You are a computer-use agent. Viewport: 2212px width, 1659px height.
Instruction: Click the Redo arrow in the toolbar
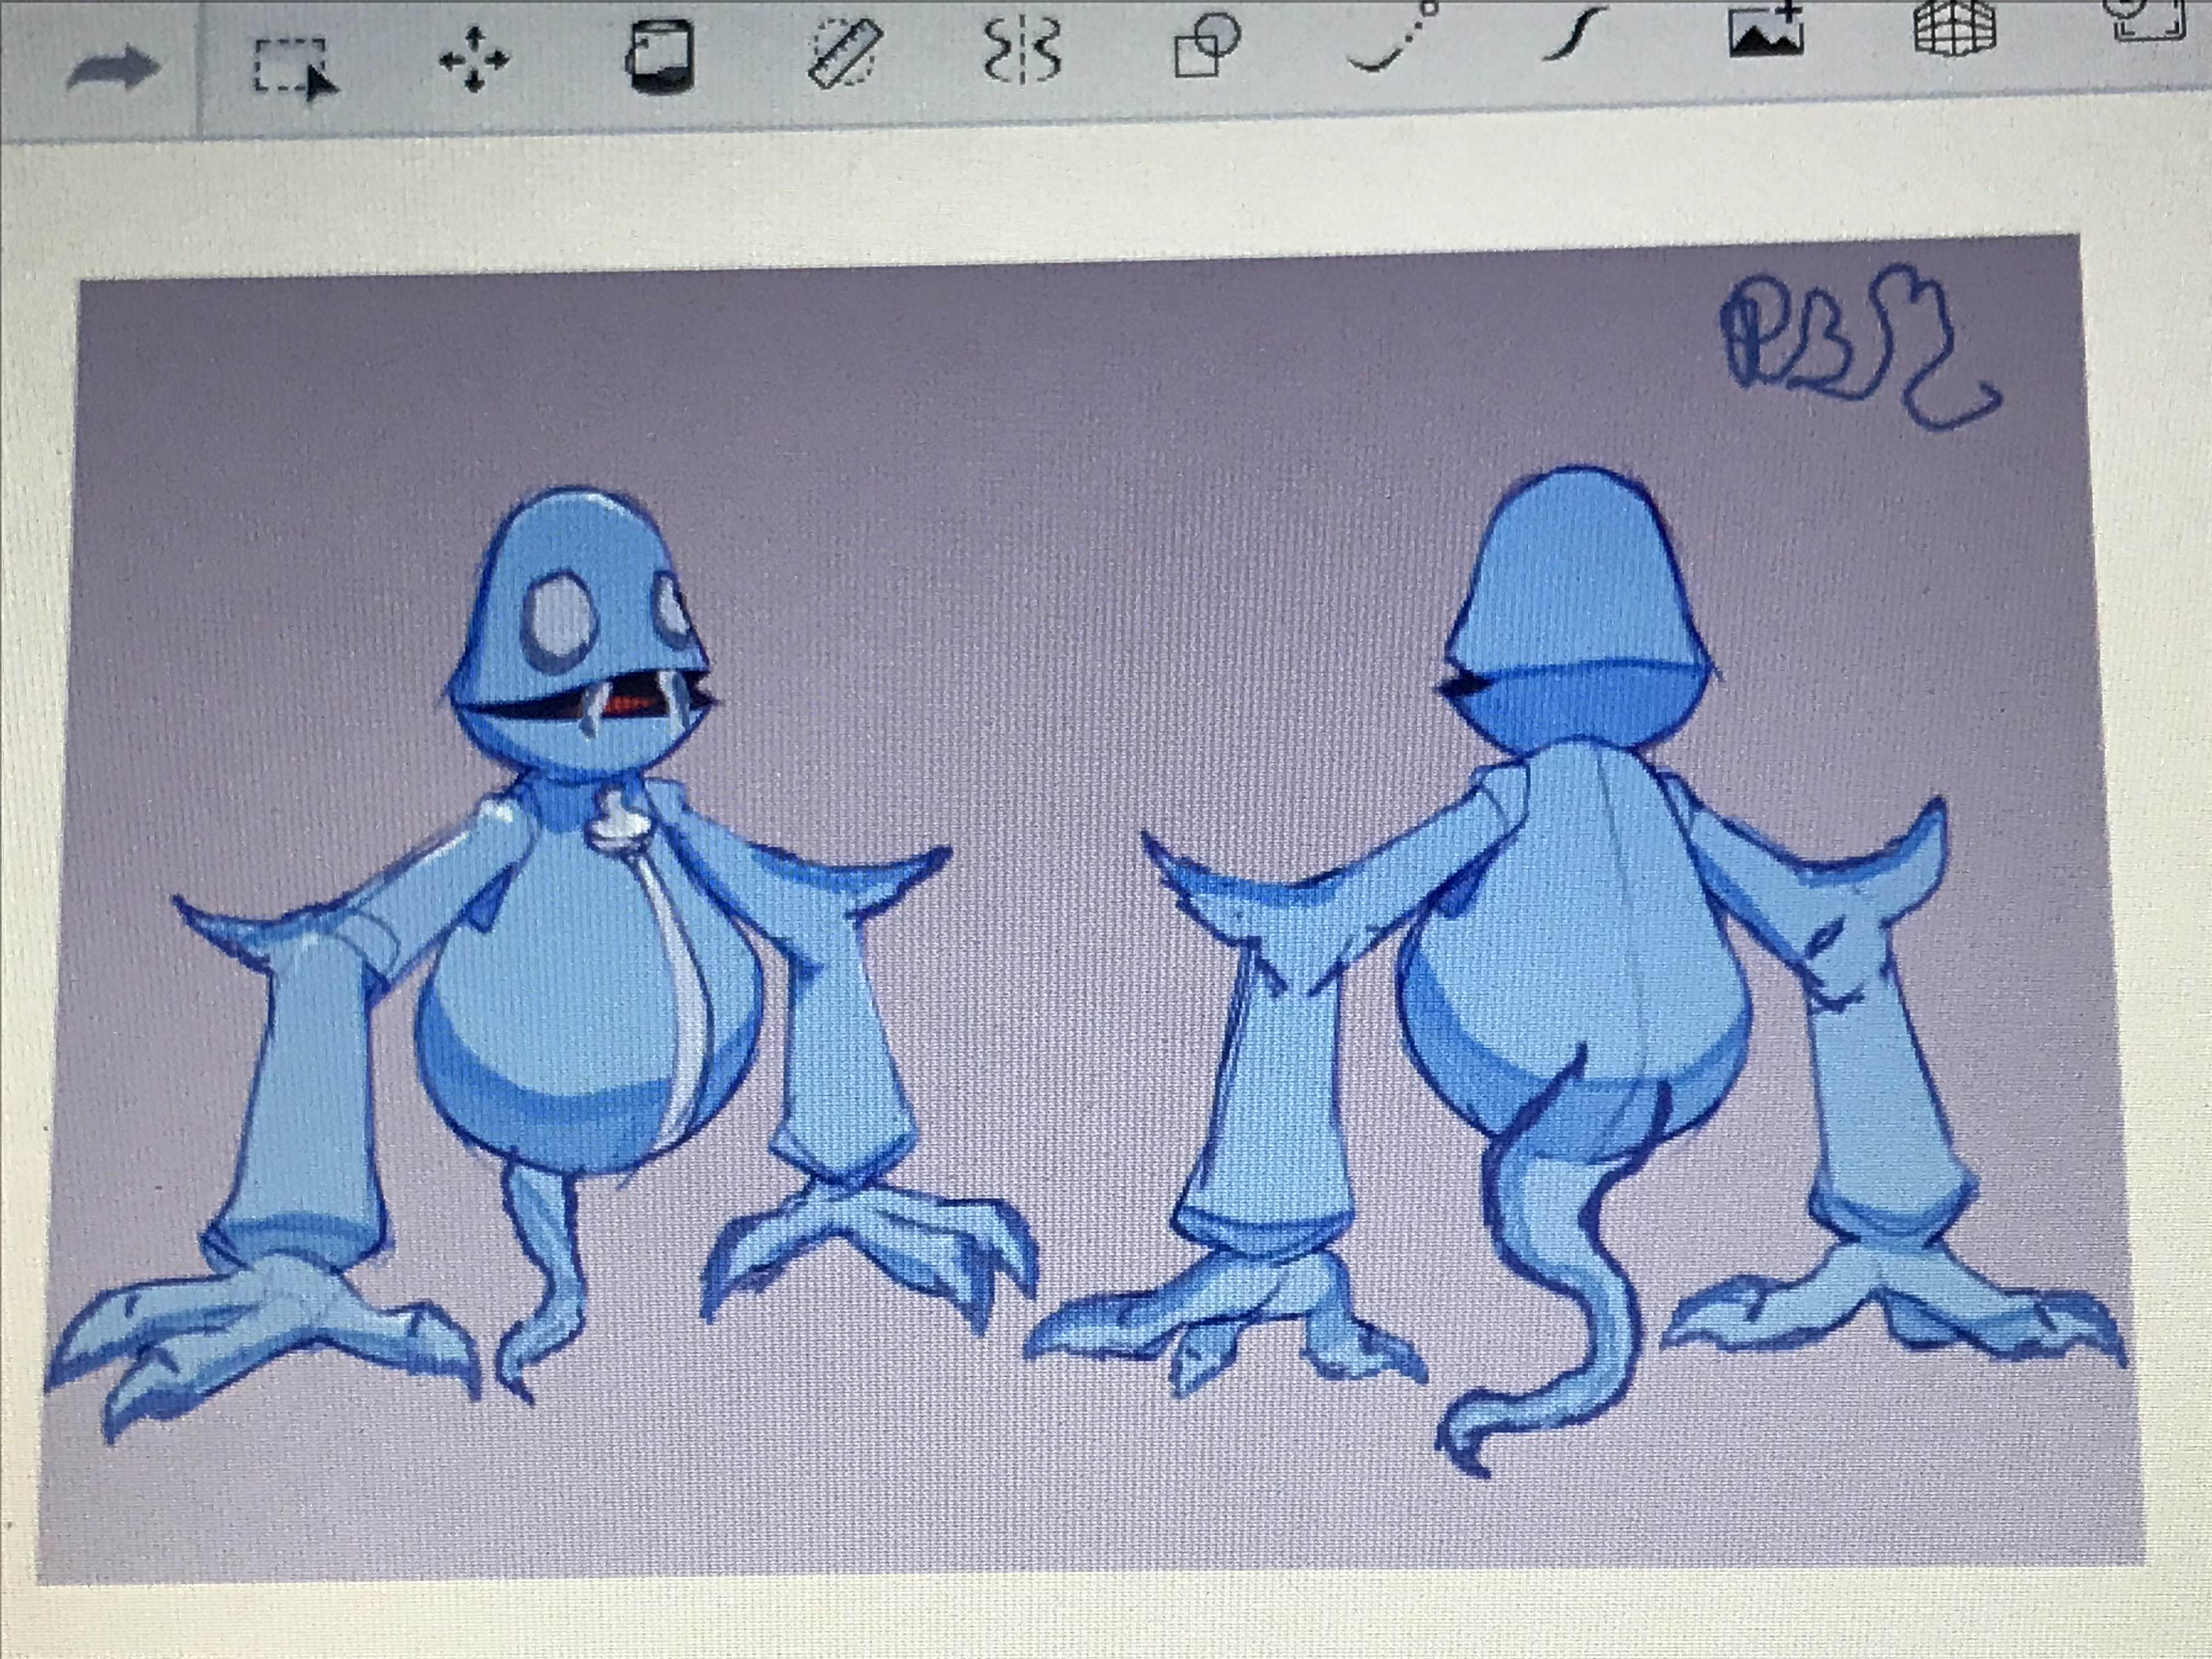[113, 70]
